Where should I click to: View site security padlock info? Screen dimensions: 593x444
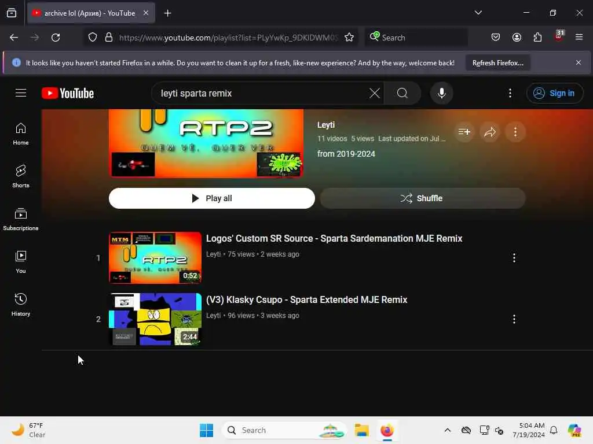click(109, 38)
